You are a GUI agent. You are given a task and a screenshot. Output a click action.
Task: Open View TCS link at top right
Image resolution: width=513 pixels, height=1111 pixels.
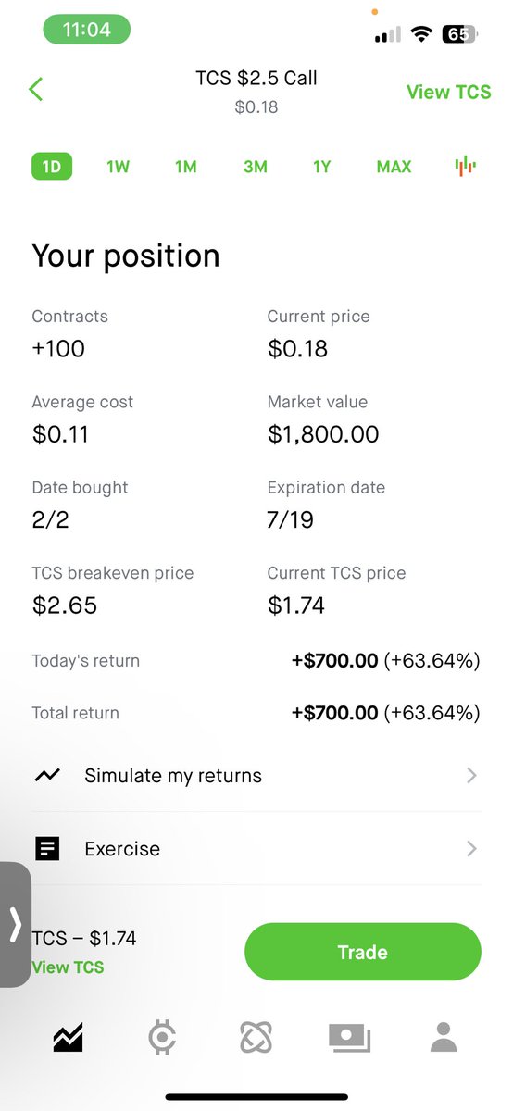pos(449,92)
